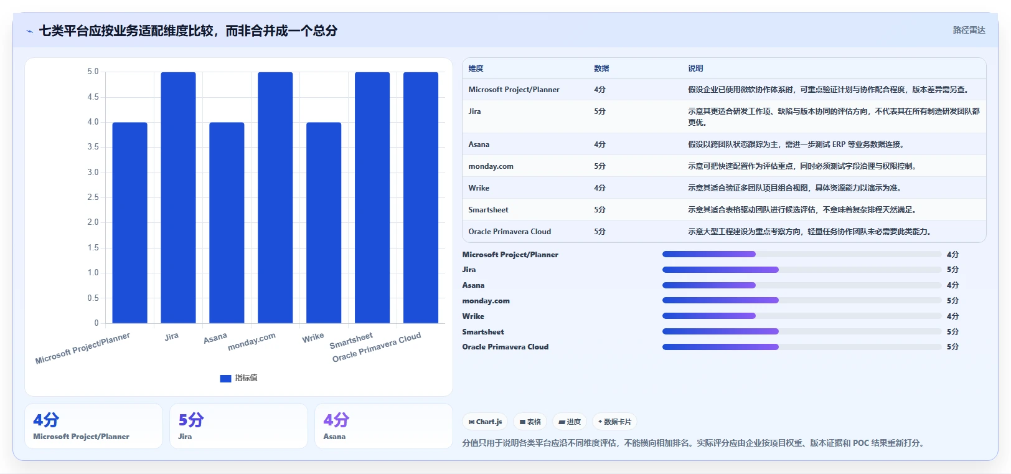Viewport: 1011px width, 474px height.
Task: Click the monday.com x-axis label under chart
Action: [252, 341]
